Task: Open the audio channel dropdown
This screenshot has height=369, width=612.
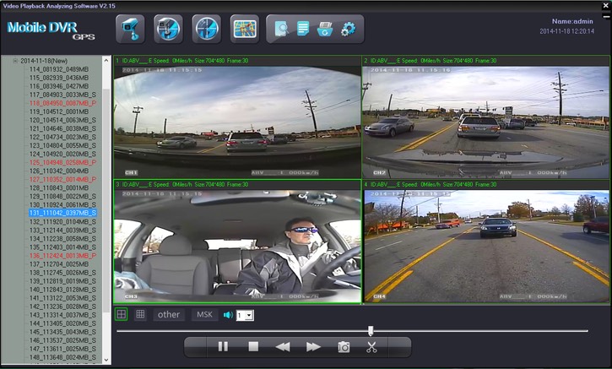Action: pos(248,315)
